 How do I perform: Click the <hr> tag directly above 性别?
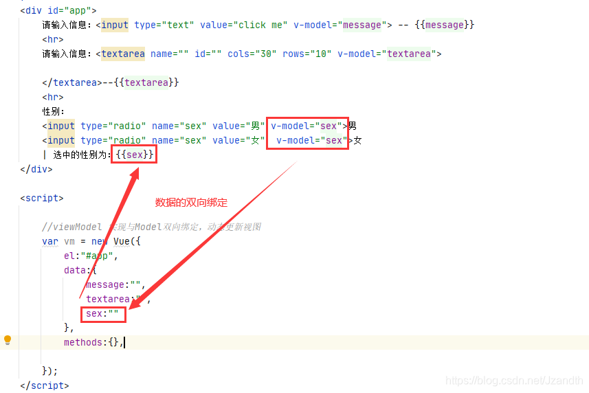click(53, 97)
